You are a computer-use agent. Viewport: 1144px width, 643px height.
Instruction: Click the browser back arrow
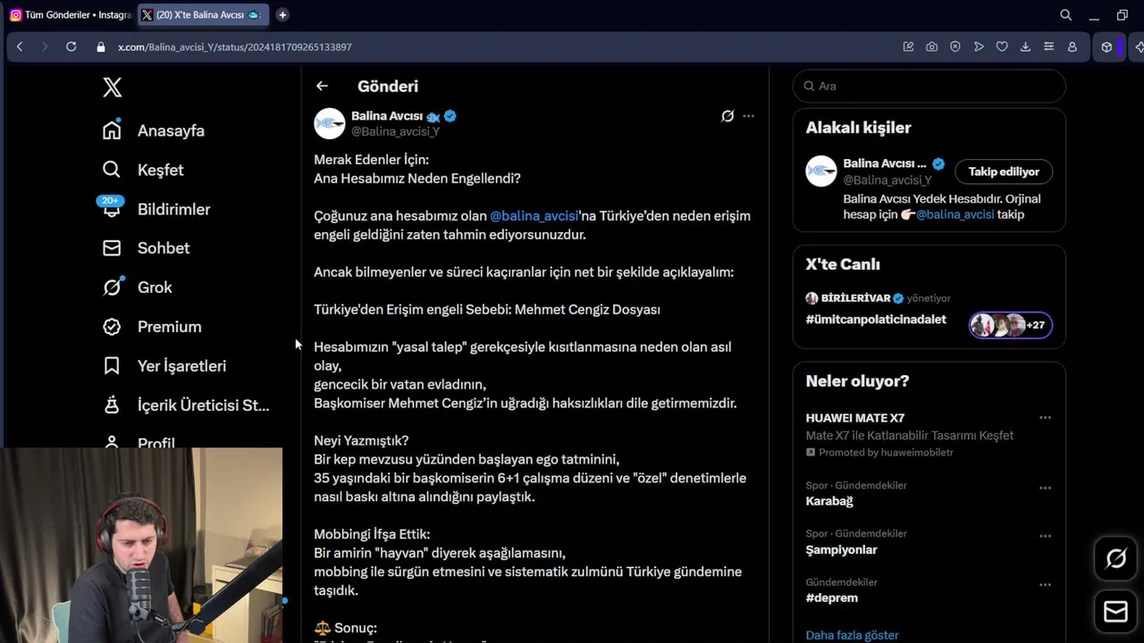[x=20, y=46]
